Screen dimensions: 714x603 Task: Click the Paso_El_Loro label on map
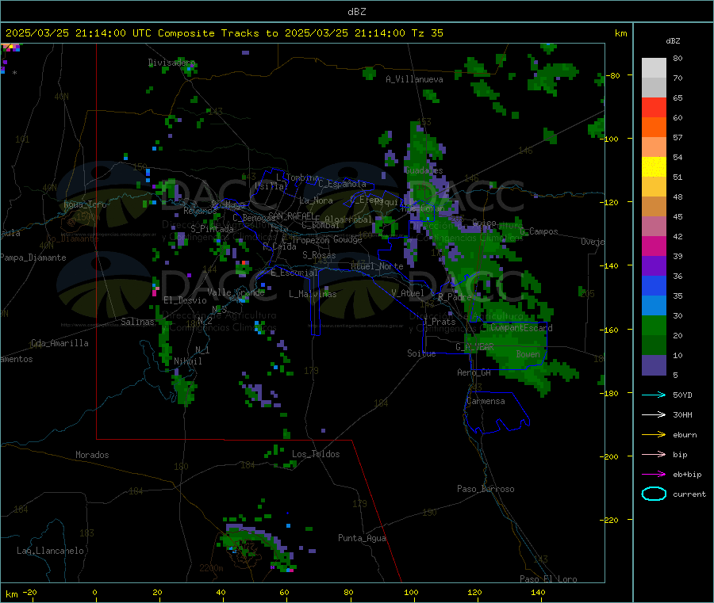[548, 579]
